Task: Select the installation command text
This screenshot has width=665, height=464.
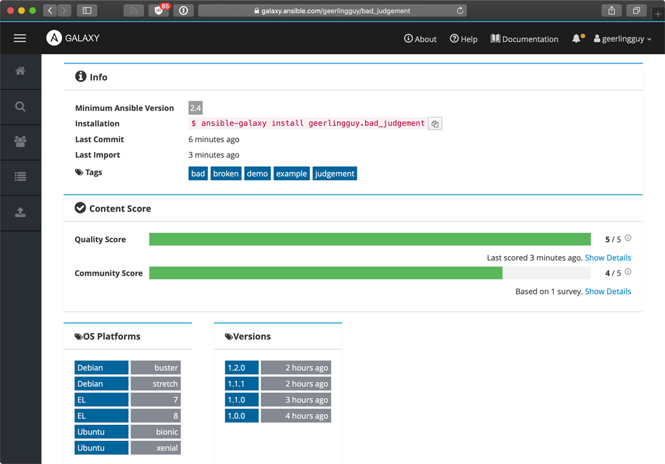Action: [x=308, y=124]
